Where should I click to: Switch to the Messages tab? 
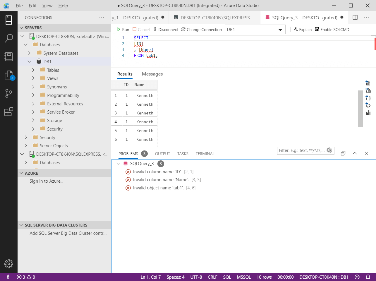[x=152, y=74]
